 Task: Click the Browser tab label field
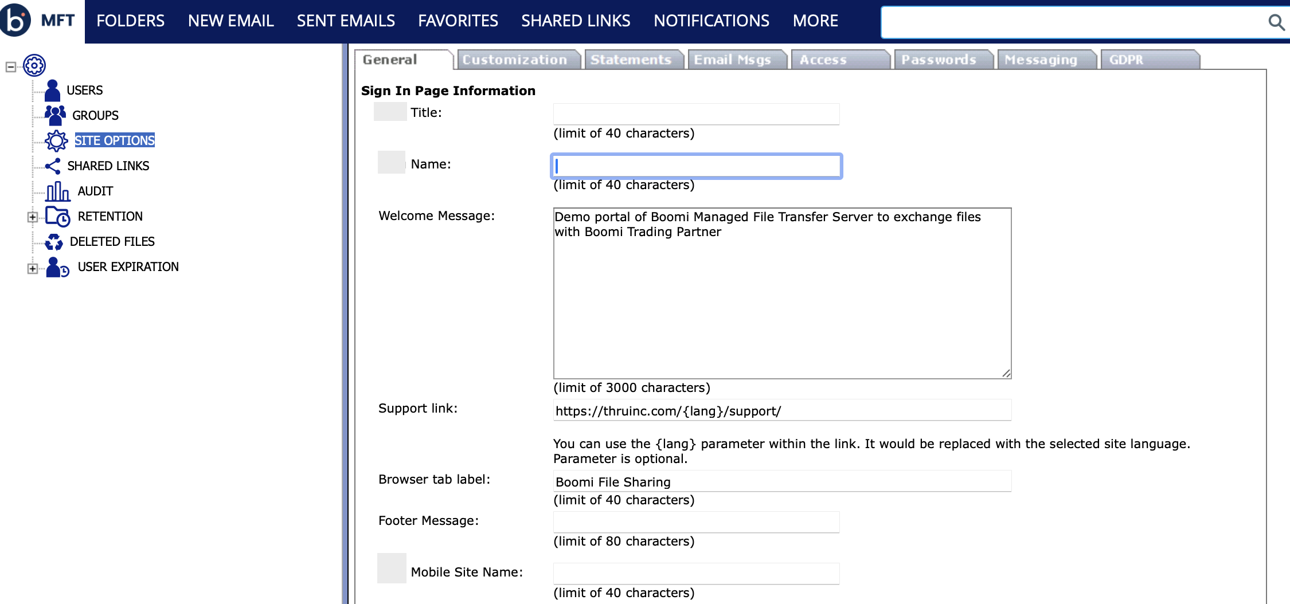(781, 482)
